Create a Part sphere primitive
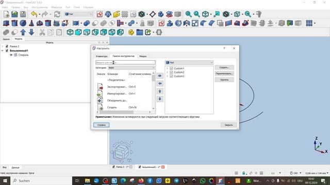 (x=23, y=23)
